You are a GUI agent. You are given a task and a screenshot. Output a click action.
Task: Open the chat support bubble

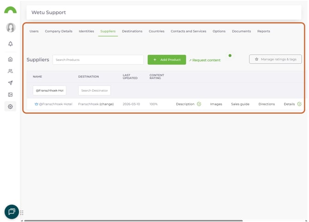pos(12,211)
